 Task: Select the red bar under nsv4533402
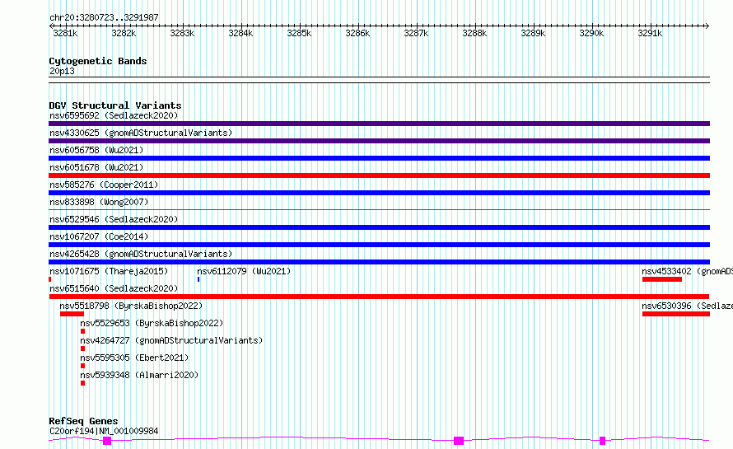tap(662, 279)
